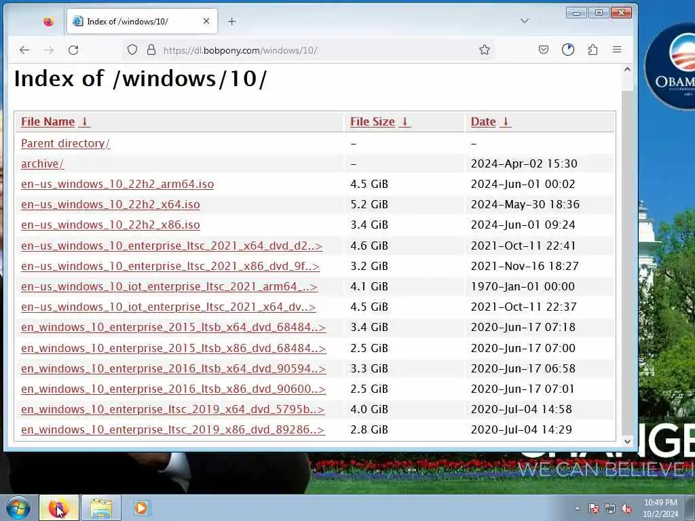This screenshot has height=521, width=695.
Task: Open the list all tabs dropdown chevron
Action: [x=525, y=21]
